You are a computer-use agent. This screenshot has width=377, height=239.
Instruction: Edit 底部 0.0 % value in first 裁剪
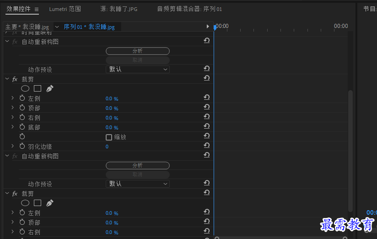(x=112, y=128)
